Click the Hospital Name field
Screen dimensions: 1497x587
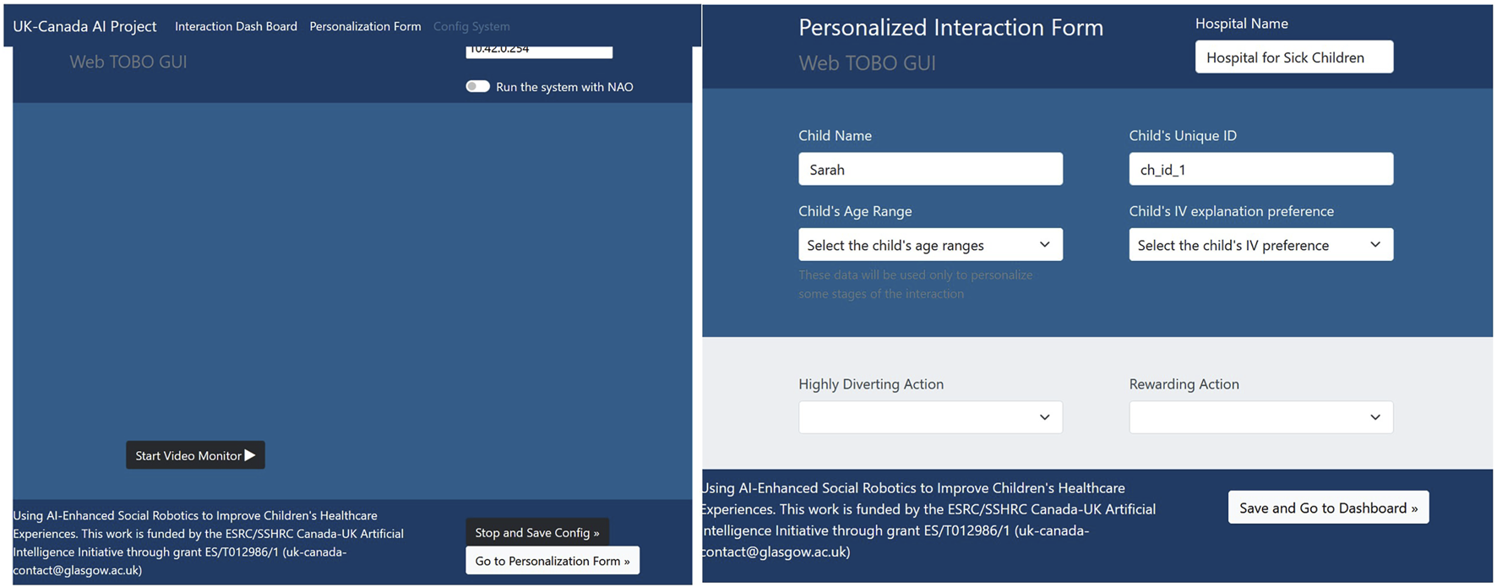(x=1293, y=57)
